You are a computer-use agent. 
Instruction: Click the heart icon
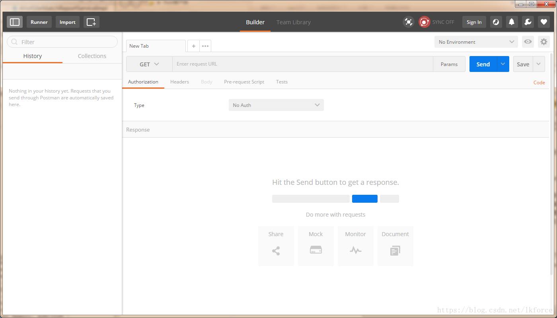[x=544, y=22]
